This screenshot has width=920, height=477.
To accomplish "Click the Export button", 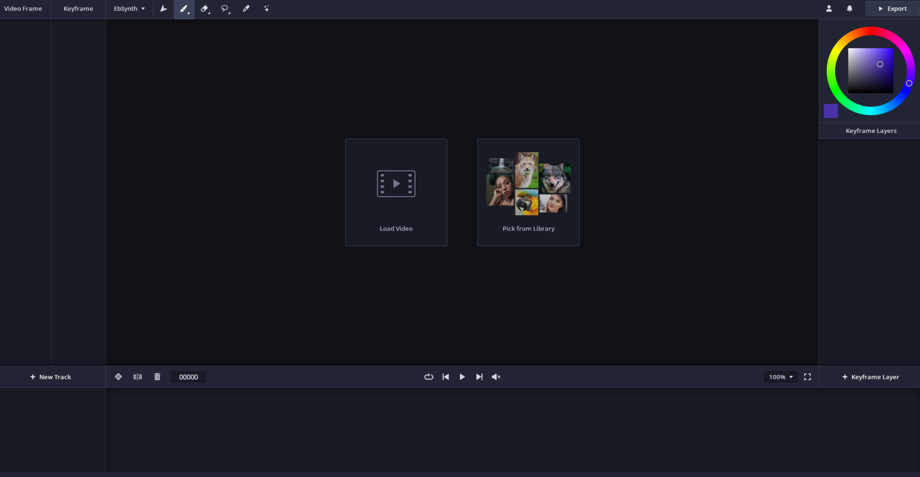I will point(892,9).
